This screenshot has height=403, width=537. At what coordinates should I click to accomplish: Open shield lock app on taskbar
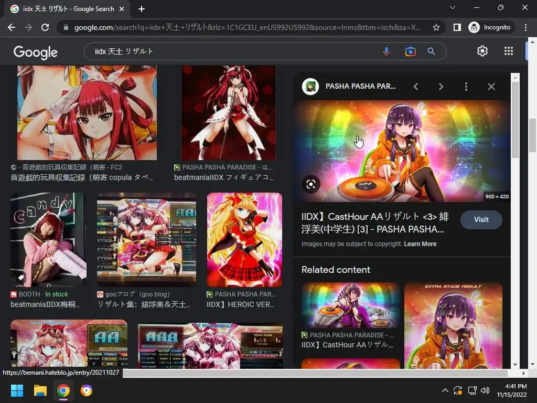click(87, 390)
